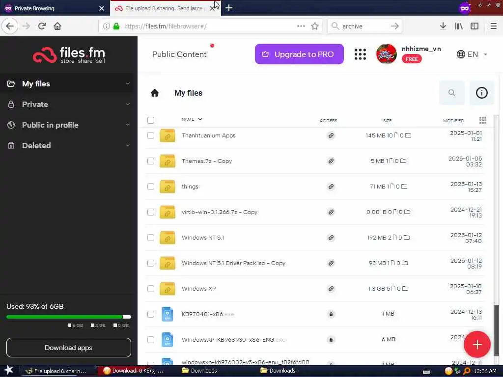The height and width of the screenshot is (377, 503).
Task: Go to home folder icon
Action: click(x=155, y=93)
